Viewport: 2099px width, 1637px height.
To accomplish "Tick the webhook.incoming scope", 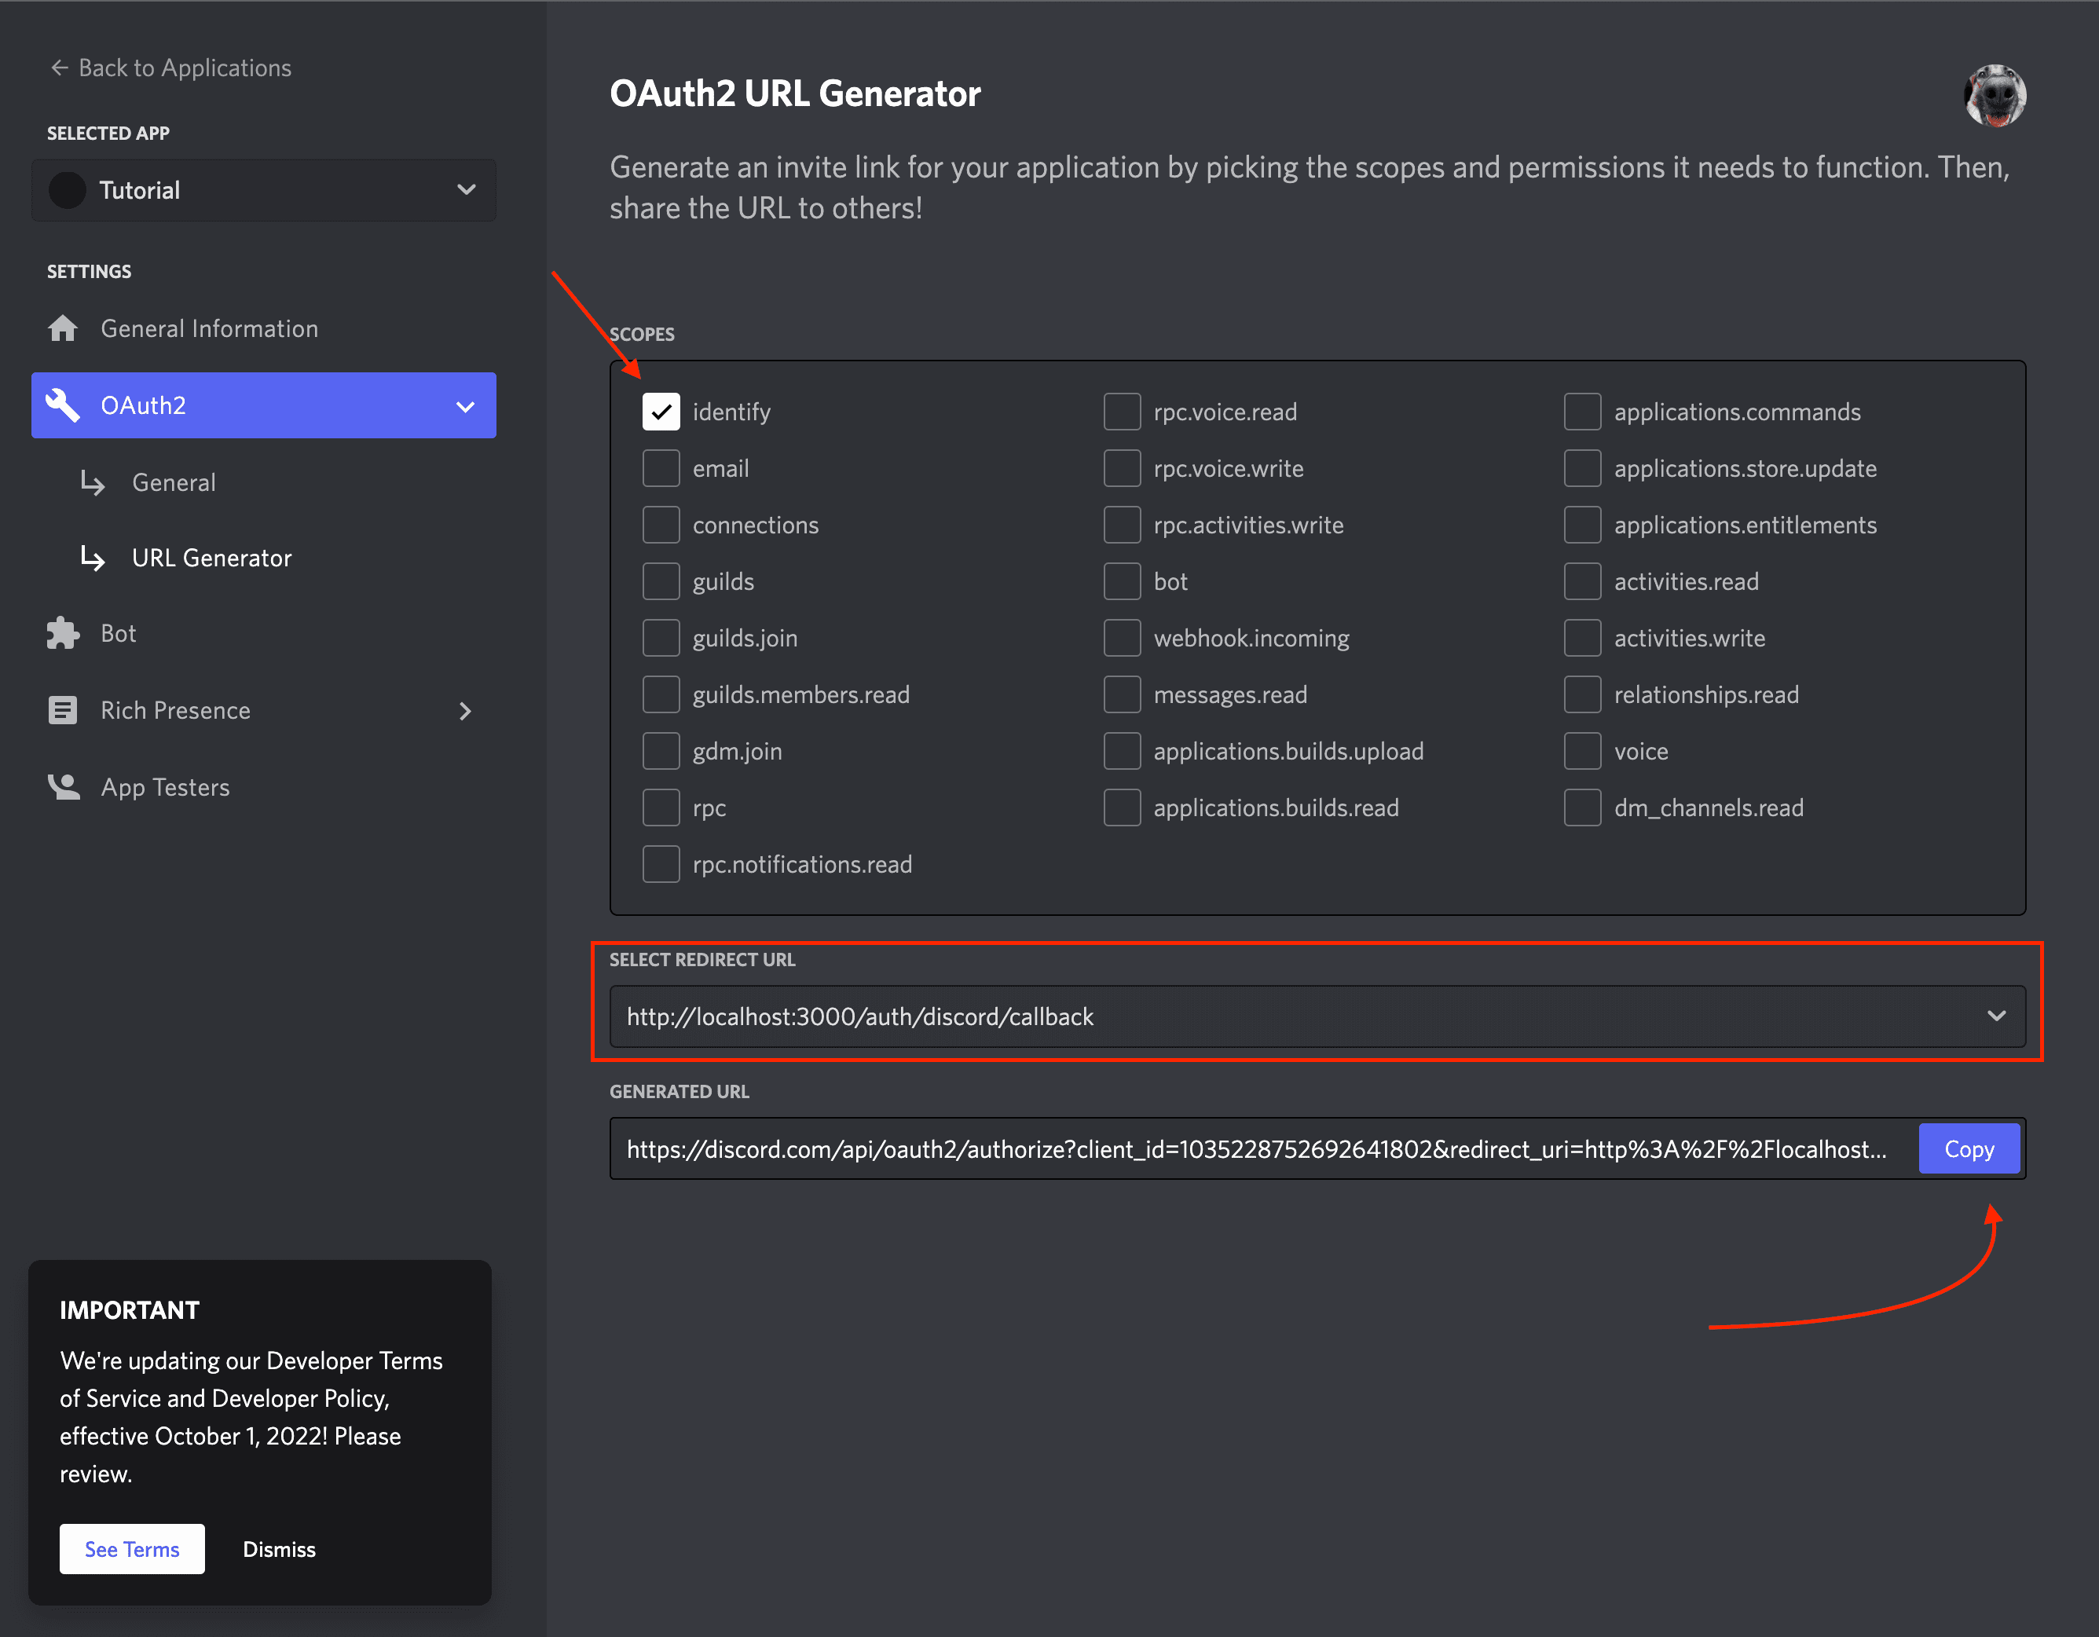I will (1122, 639).
